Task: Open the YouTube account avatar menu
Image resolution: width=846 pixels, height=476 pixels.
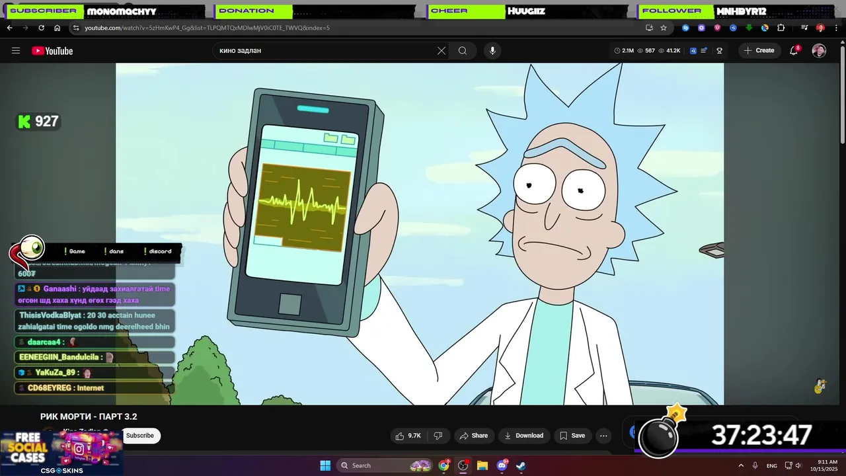Action: 819,51
